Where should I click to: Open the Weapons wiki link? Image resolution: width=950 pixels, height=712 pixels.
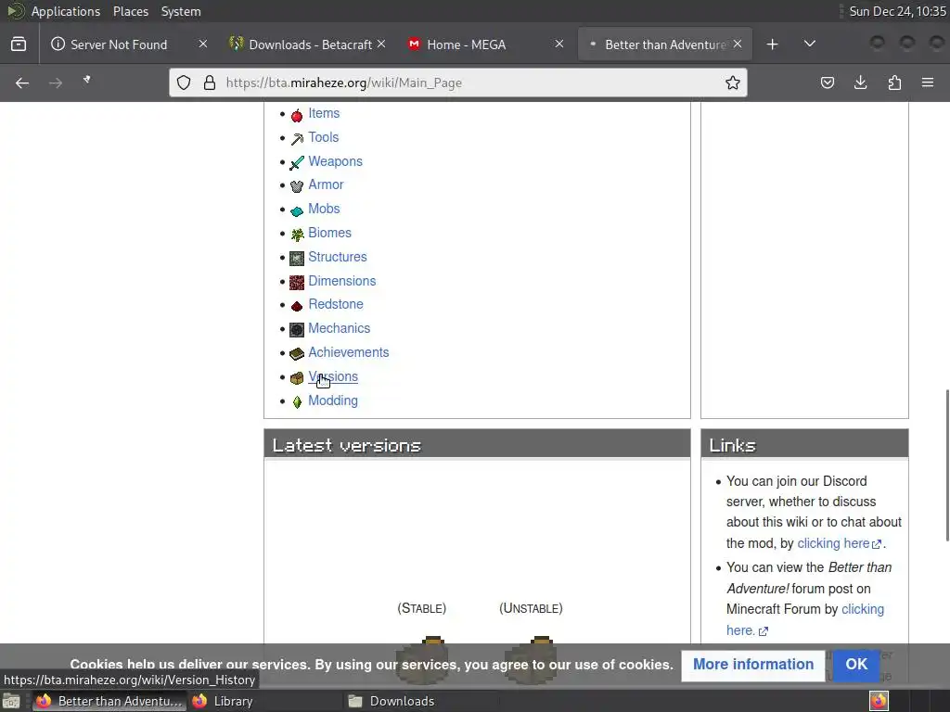coord(335,161)
